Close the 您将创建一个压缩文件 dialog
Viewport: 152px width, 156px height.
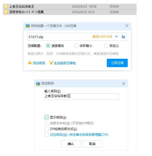pos(127,26)
